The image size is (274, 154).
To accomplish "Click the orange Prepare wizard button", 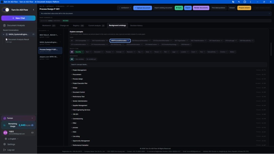I will 244,8.
